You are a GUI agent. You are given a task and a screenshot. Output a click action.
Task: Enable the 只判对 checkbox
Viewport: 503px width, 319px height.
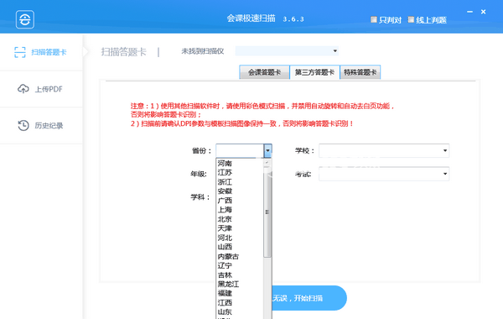pyautogui.click(x=373, y=19)
